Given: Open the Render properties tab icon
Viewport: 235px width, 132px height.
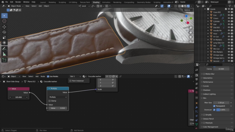Looking at the screenshot, I should point(197,75).
